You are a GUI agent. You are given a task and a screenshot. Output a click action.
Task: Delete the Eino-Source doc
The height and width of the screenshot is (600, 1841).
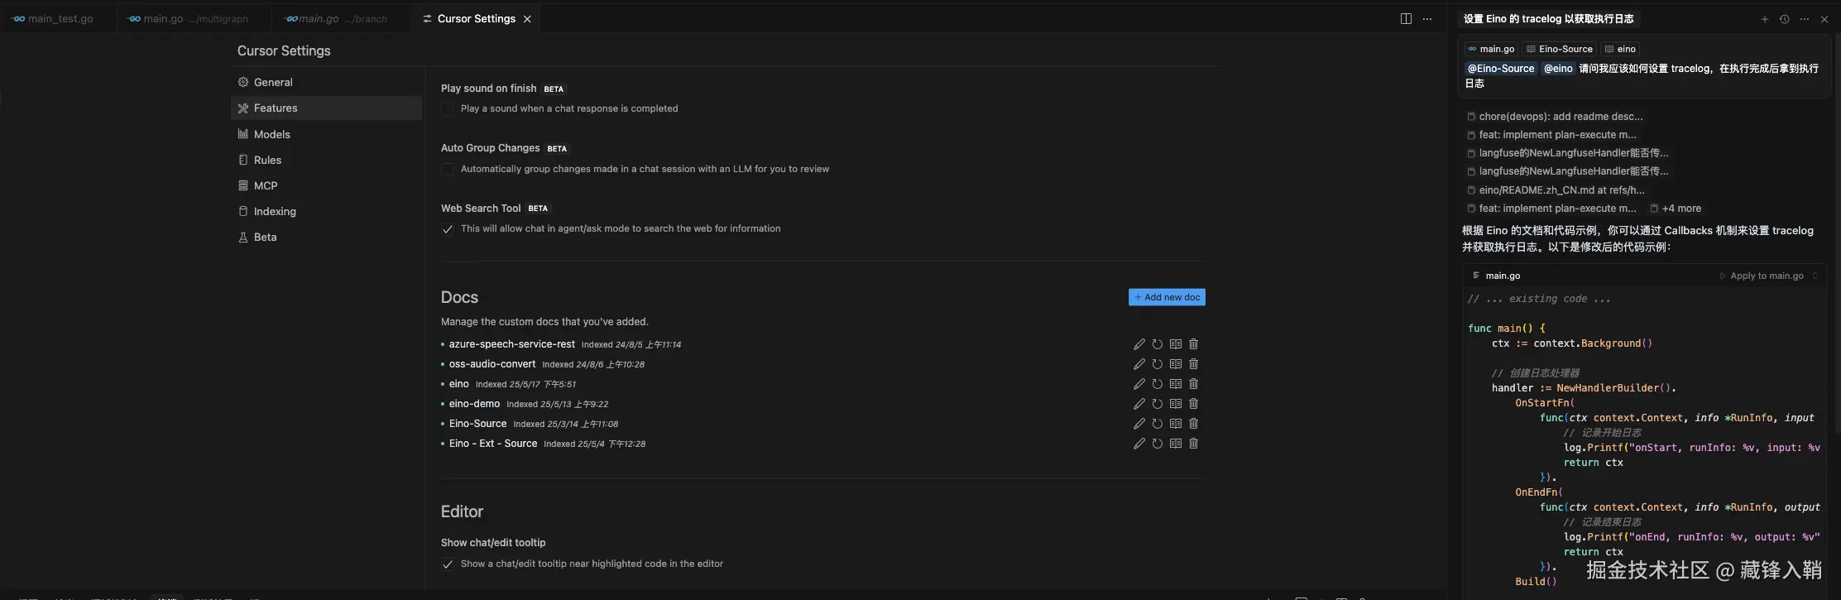click(1193, 424)
